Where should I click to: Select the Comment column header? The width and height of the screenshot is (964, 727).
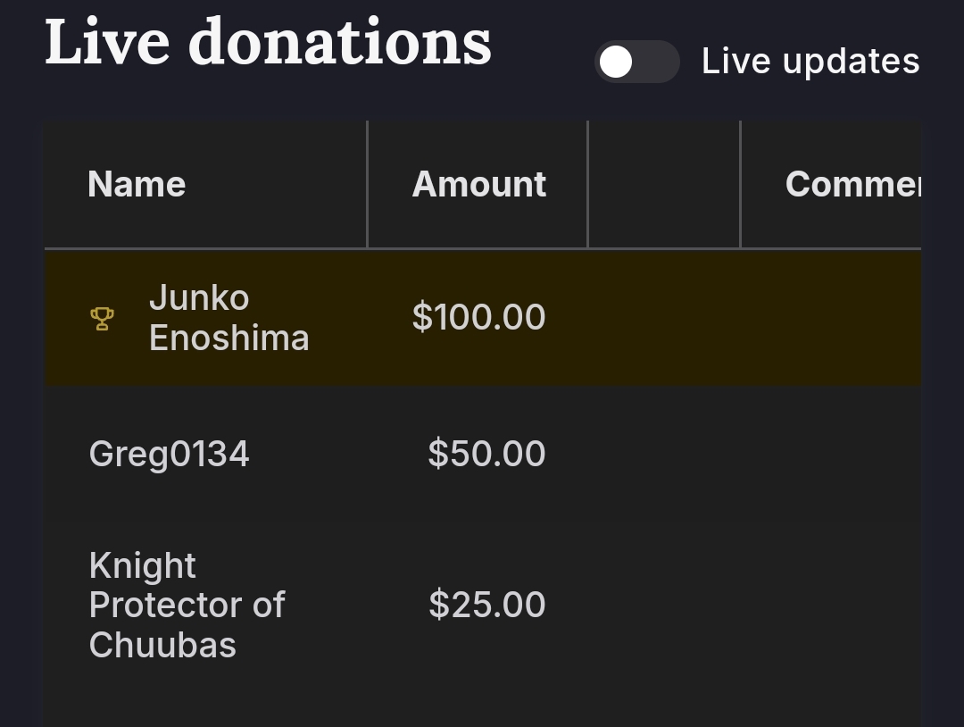pyautogui.click(x=852, y=184)
